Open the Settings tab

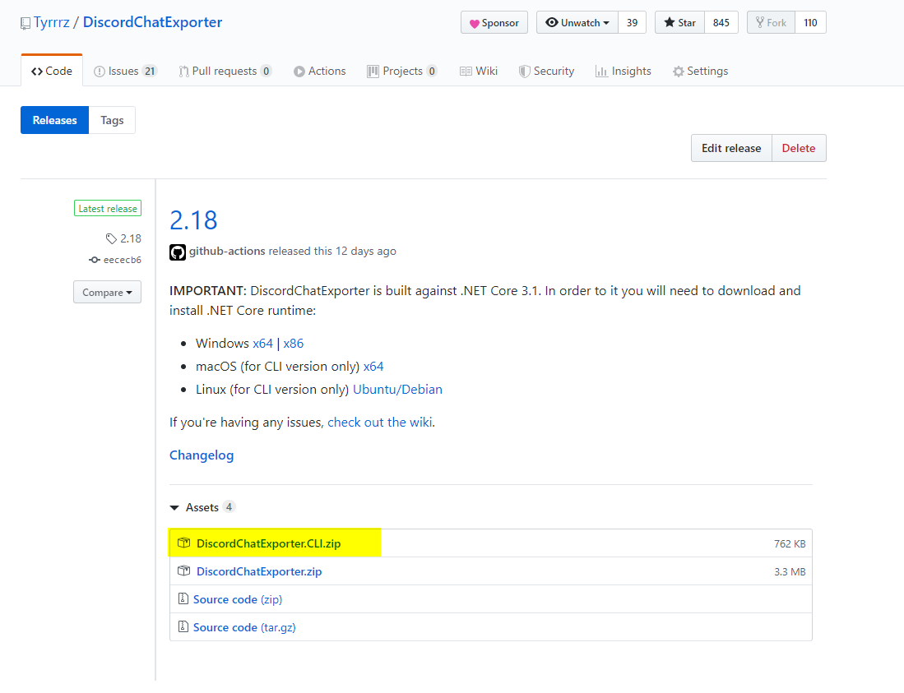(x=701, y=71)
